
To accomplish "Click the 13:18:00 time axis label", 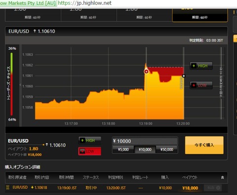I will point(108,123).
